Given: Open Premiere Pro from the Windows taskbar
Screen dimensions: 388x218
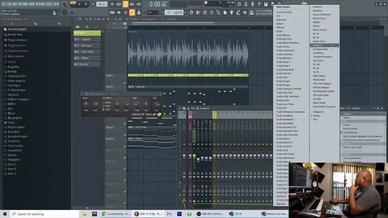Looking at the screenshot, I should (179, 214).
